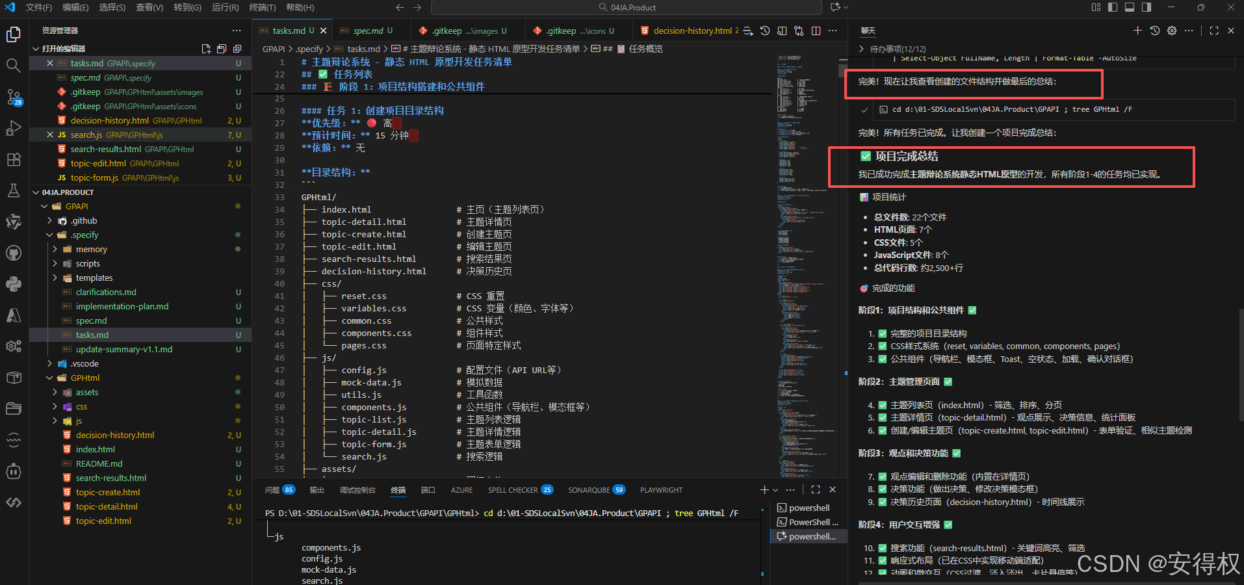Screen dimensions: 1244x585
Task: Go forward with navigation arrow
Action: (417, 7)
